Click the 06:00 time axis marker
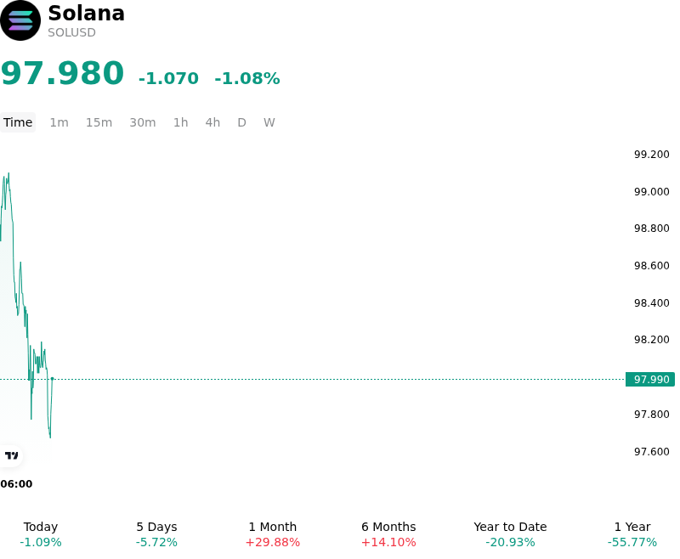 (x=16, y=484)
